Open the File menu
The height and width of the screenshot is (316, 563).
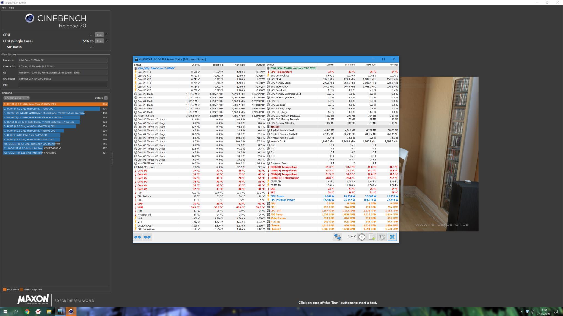[4, 7]
